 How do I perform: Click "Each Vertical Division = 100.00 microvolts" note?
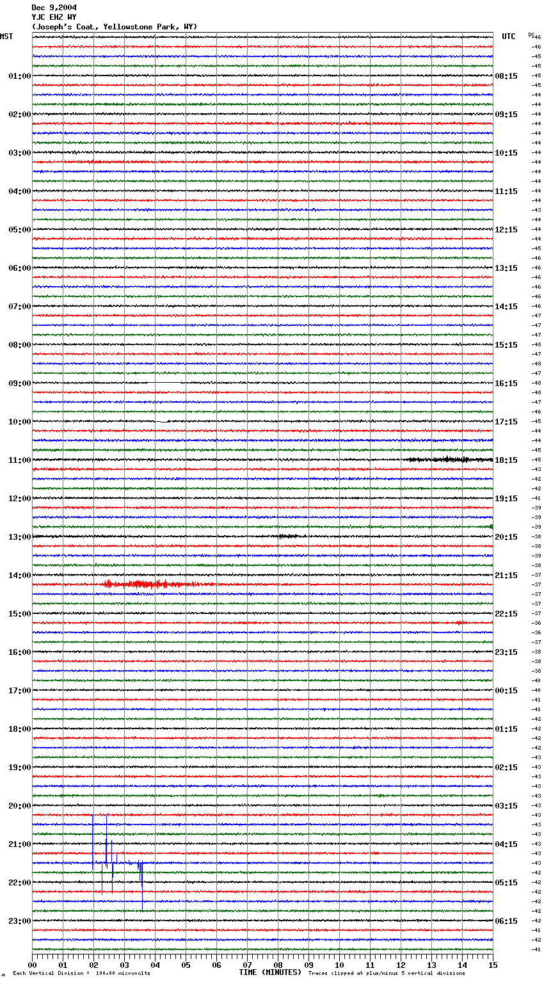pos(82,973)
